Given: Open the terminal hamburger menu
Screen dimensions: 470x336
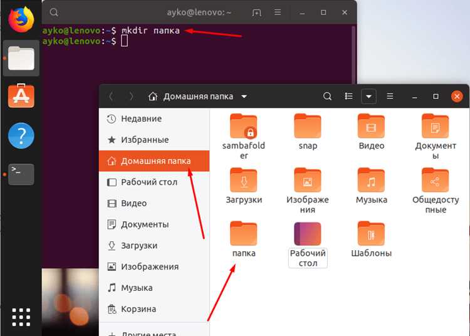Looking at the screenshot, I should coord(278,13).
